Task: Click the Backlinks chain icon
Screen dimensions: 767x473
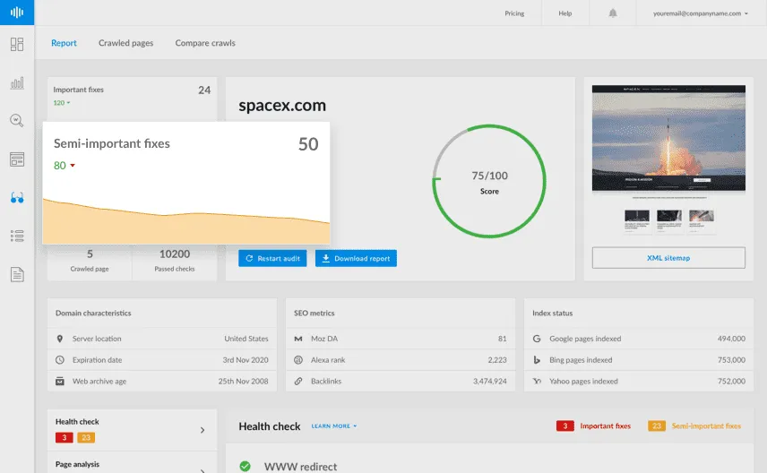Action: tap(297, 381)
